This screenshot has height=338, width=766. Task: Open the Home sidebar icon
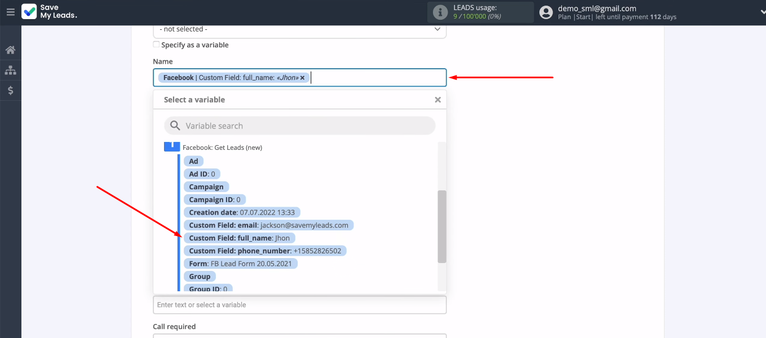[10, 50]
